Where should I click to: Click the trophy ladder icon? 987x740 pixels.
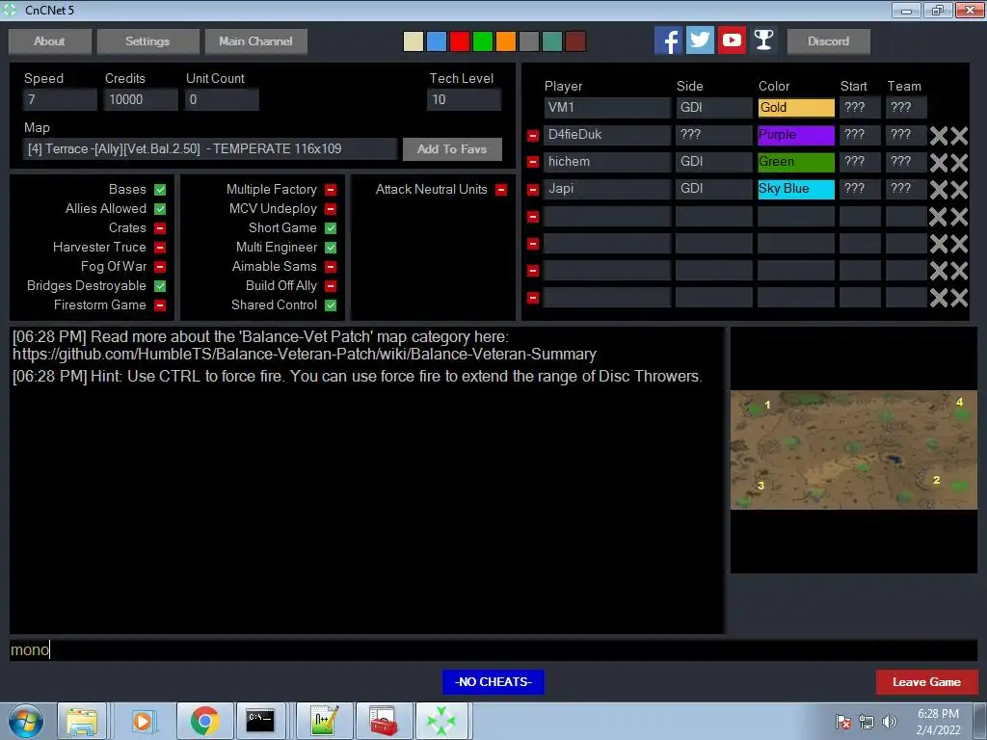tap(763, 40)
